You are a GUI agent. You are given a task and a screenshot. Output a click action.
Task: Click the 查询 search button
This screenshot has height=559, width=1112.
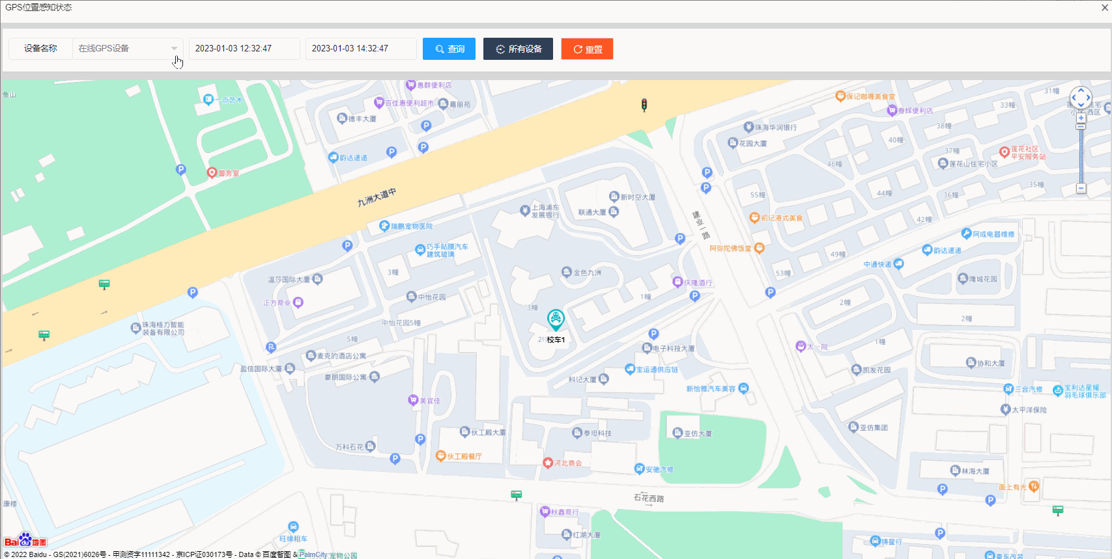(449, 49)
